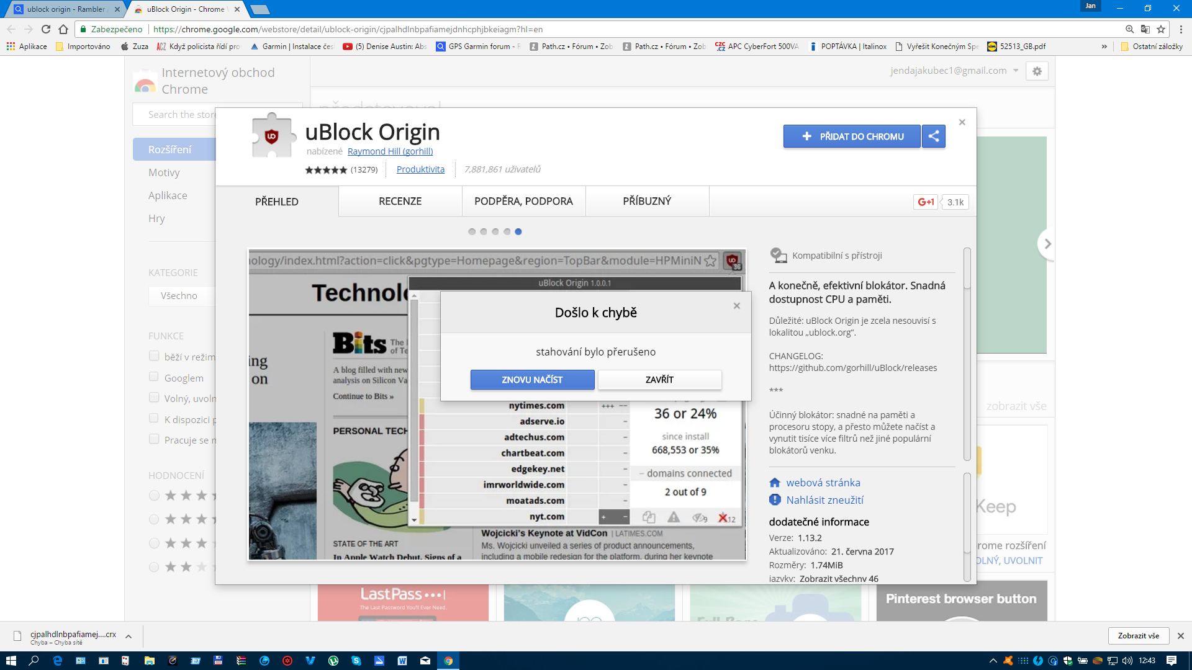Select Hry in the store sidebar
This screenshot has height=670, width=1192.
click(x=156, y=218)
